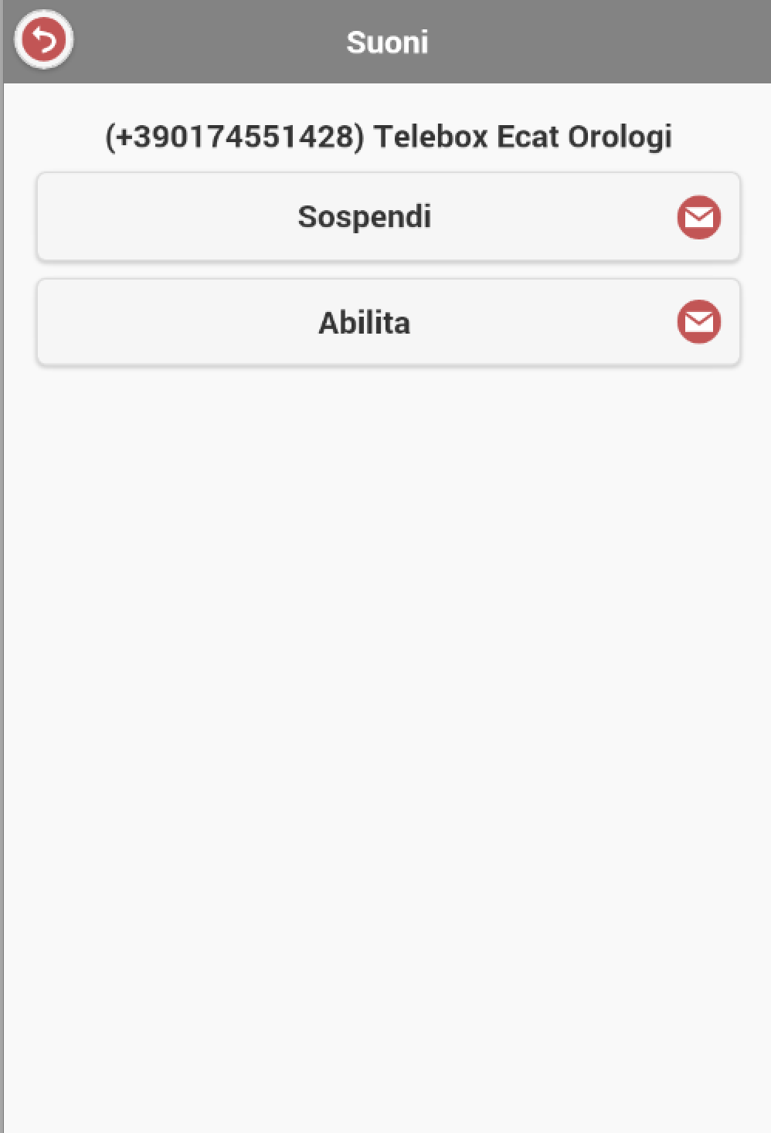Tap the red message icon in the first row
Screen dimensions: 771x1133
click(x=698, y=217)
